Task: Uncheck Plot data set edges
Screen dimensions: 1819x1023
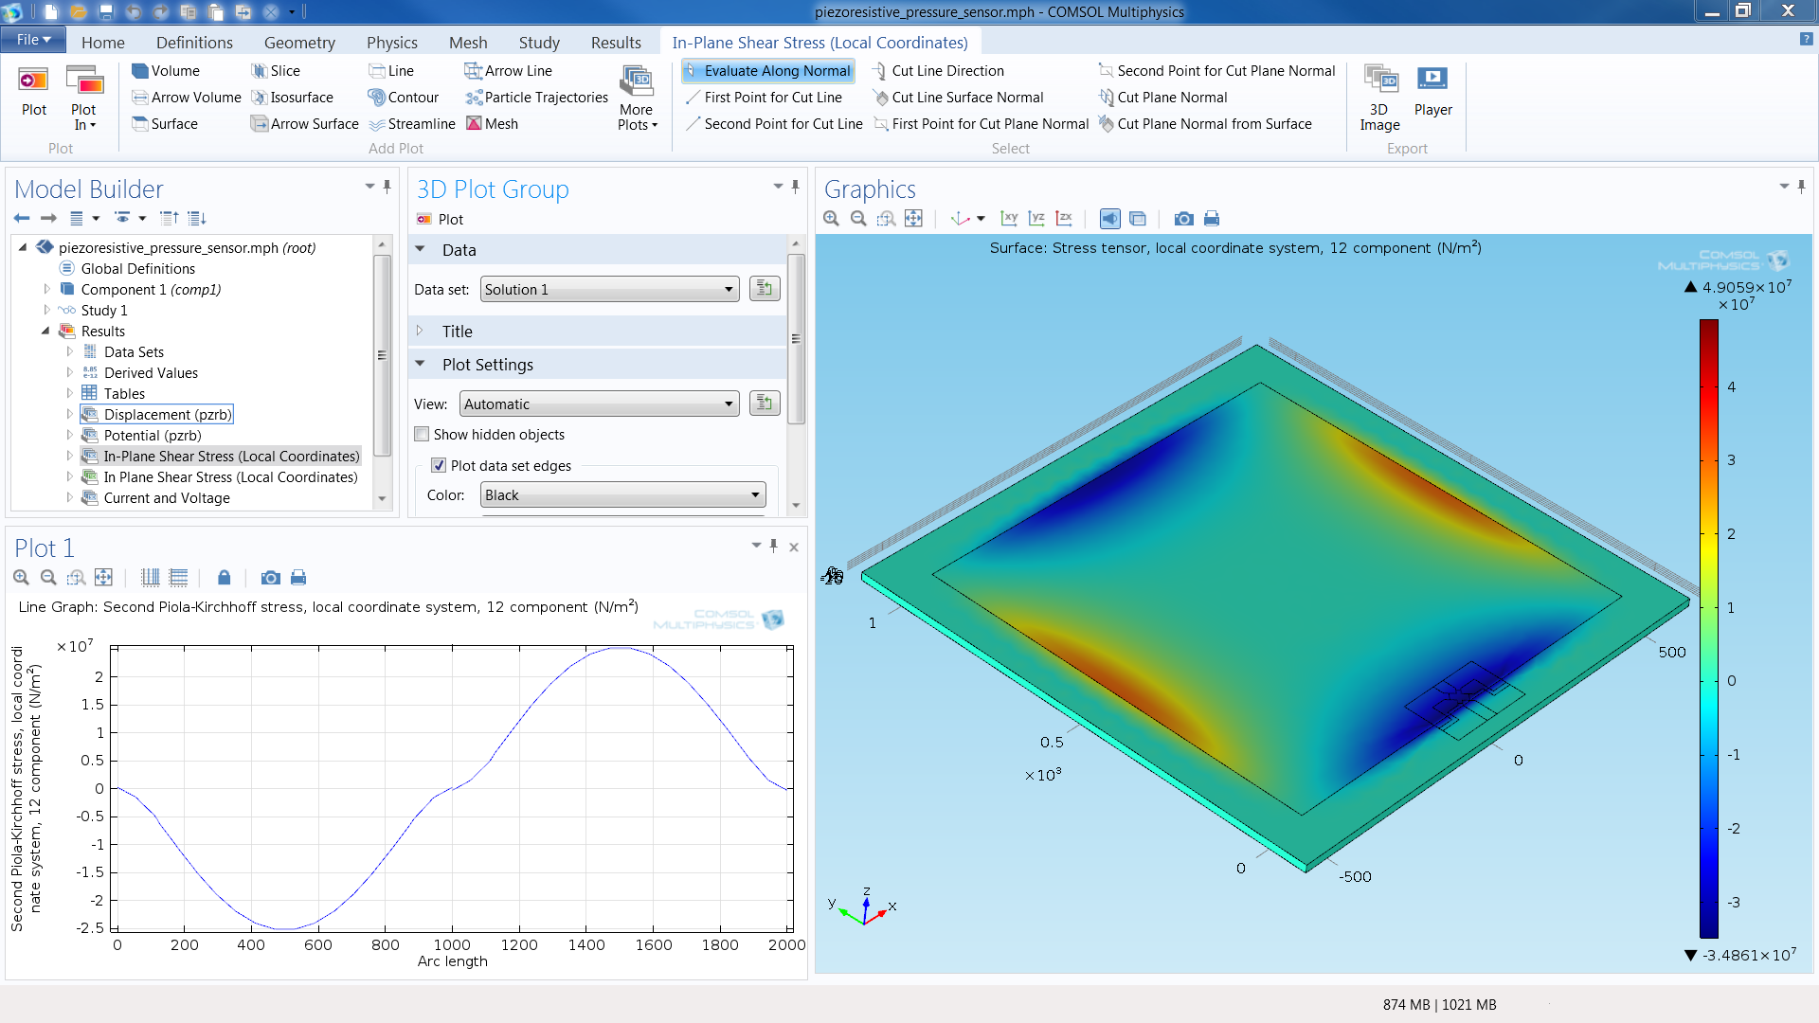Action: pyautogui.click(x=439, y=466)
